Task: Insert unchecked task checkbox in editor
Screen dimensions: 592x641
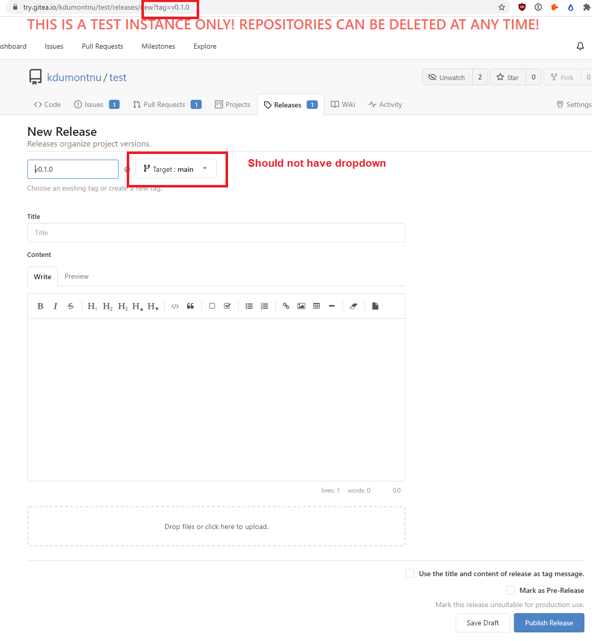Action: 212,306
